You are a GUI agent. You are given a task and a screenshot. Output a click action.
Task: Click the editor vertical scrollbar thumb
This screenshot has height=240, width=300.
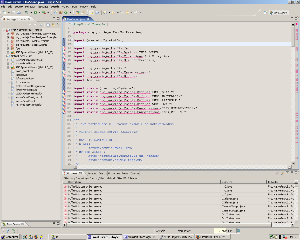click(x=293, y=36)
